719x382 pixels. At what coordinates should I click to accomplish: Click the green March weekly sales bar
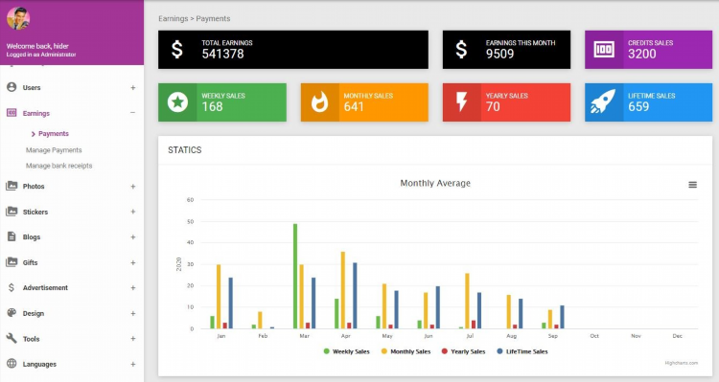pos(295,276)
